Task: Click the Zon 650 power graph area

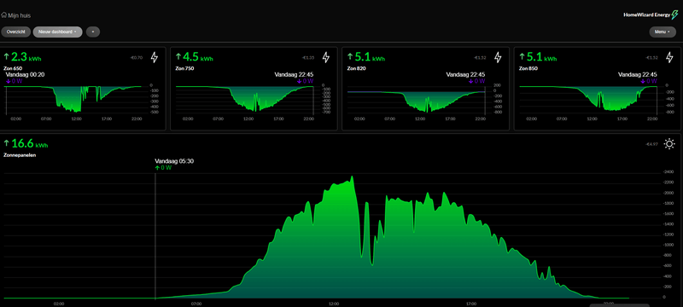Action: click(73, 99)
